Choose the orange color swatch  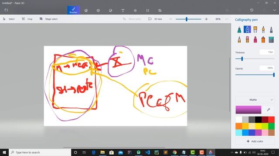click(x=239, y=126)
